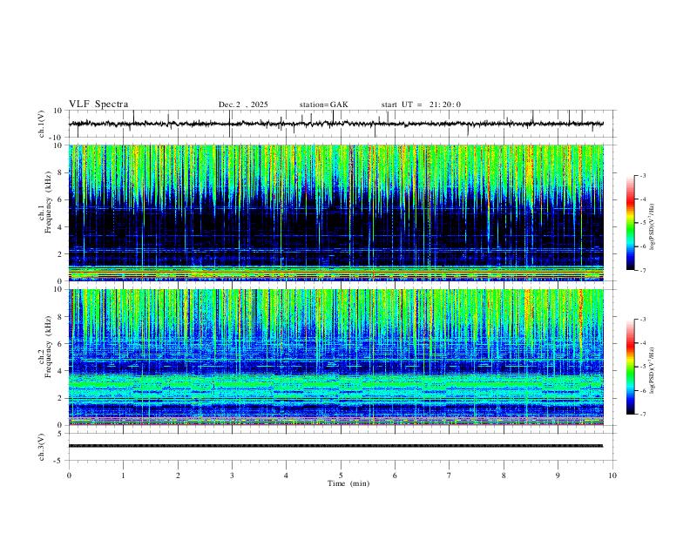The width and height of the screenshot is (690, 533).
Task: Click the "6" tick on the time axis
Action: [395, 476]
